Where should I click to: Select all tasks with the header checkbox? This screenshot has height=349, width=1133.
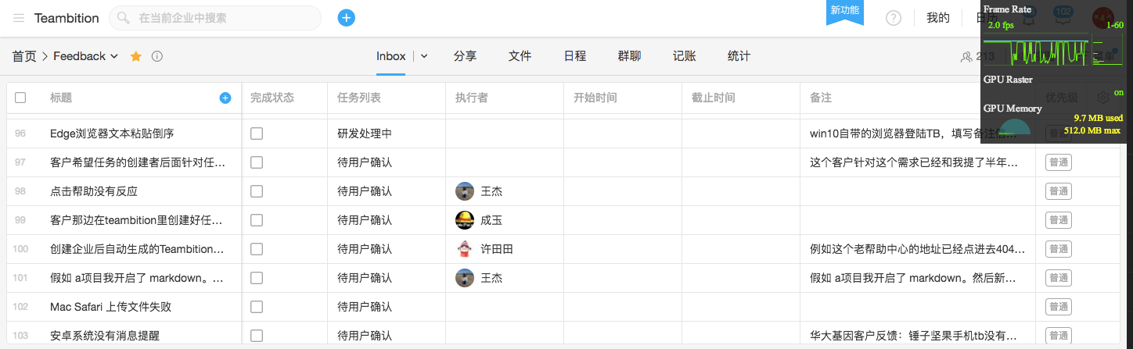tap(20, 98)
